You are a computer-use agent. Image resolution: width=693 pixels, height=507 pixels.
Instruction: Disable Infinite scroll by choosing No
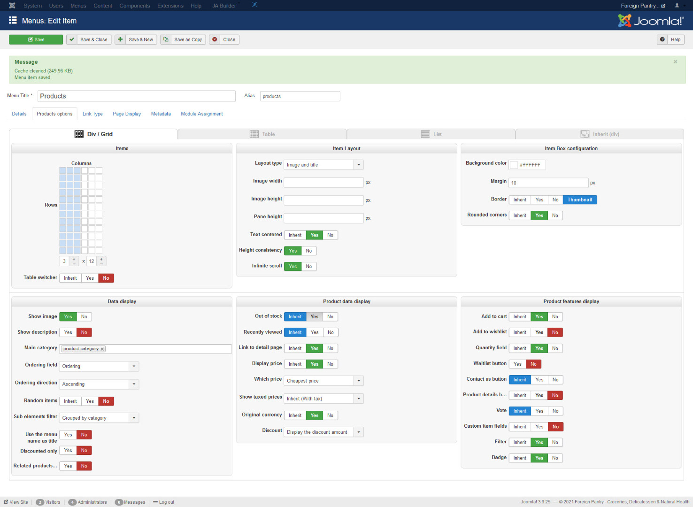[308, 267]
